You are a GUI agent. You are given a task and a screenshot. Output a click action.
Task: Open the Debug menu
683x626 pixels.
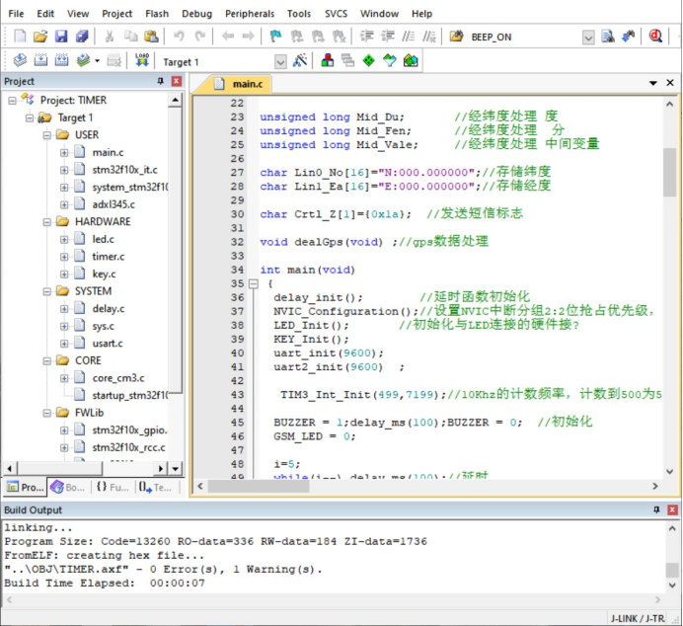196,14
